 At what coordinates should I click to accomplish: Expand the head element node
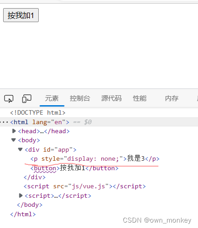14,131
